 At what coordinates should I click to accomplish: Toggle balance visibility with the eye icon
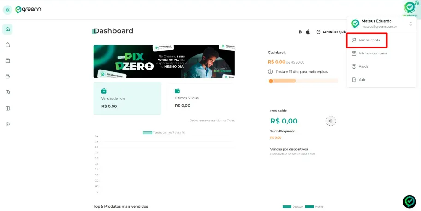331,121
